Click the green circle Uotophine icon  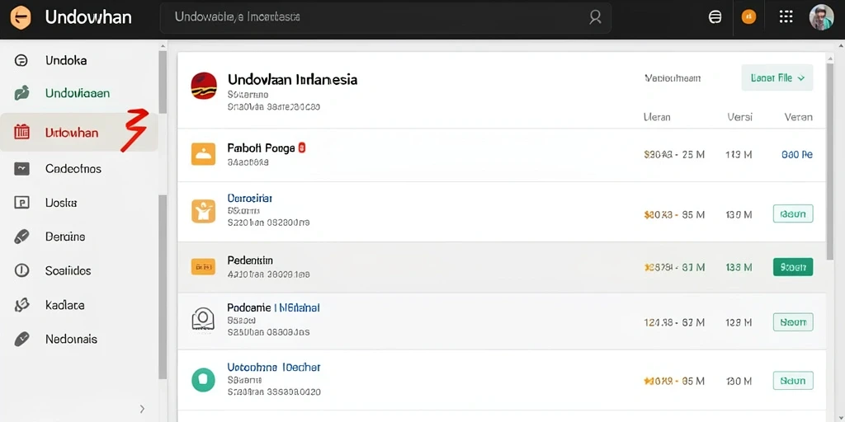203,379
